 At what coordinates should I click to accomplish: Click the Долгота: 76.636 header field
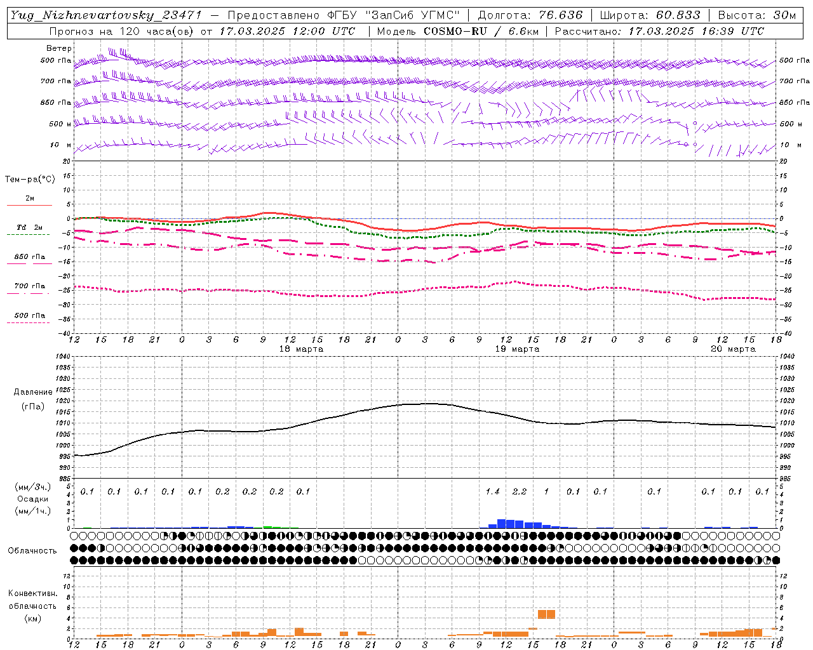pyautogui.click(x=530, y=15)
